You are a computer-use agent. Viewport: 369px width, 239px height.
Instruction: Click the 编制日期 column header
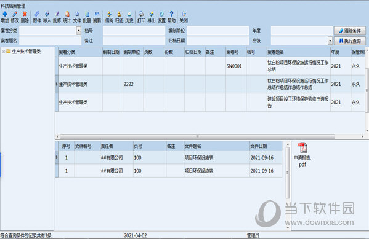pyautogui.click(x=113, y=52)
